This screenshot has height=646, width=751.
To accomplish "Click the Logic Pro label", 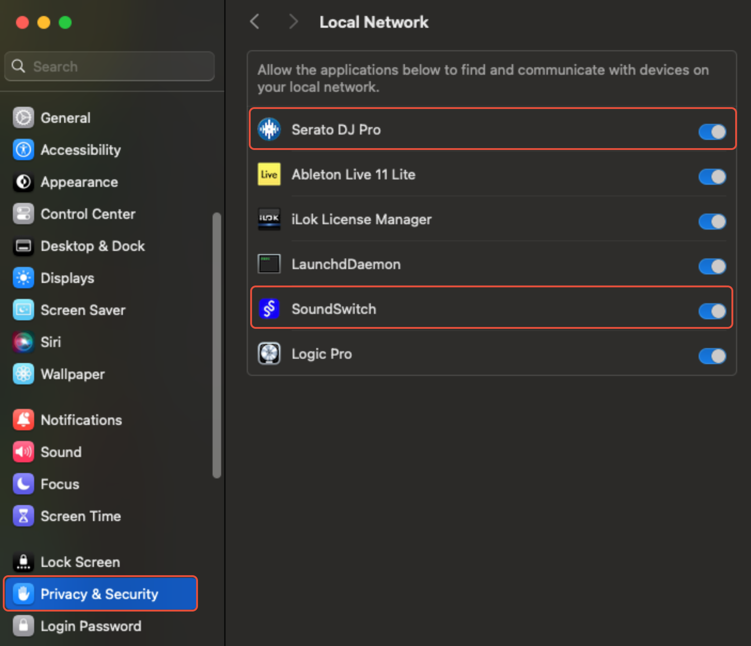I will point(321,354).
